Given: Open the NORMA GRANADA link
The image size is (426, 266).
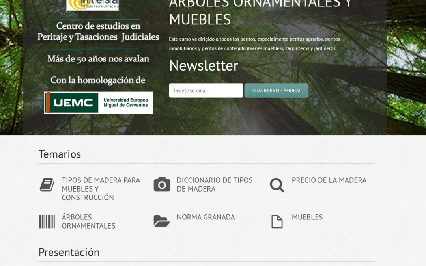Looking at the screenshot, I should click(206, 217).
